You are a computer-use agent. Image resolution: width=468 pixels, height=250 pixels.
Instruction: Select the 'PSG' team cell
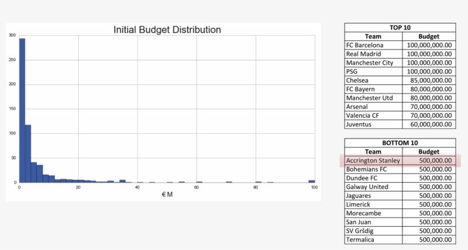pyautogui.click(x=373, y=72)
